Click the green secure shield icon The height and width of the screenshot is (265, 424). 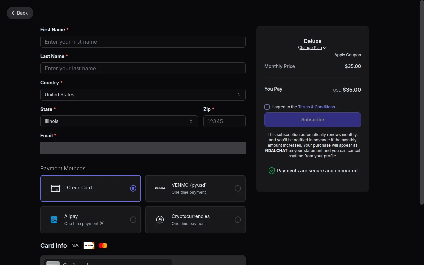click(x=272, y=171)
